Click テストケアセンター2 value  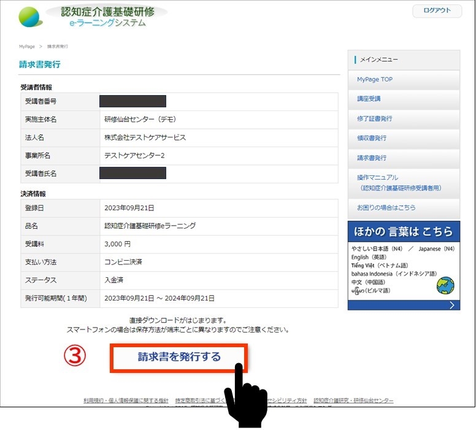[134, 156]
